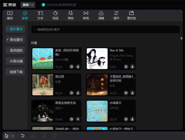The height and width of the screenshot is (140, 185).
Task: Expand the 音效素材 sound effects category
Action: 15,40
